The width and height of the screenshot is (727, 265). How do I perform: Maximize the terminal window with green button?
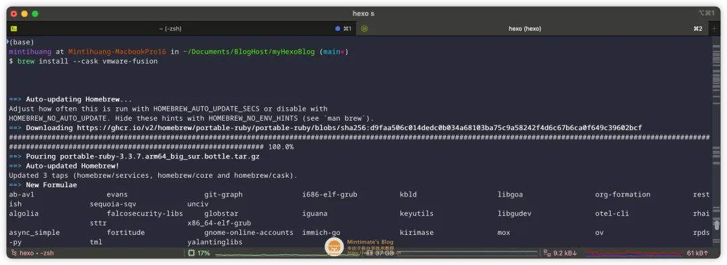(35, 14)
